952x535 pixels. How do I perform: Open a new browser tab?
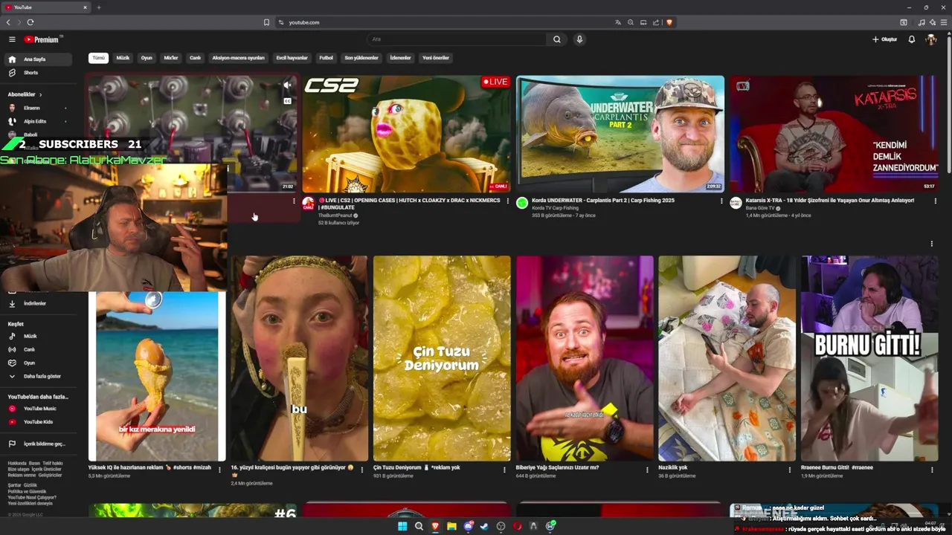coord(98,7)
